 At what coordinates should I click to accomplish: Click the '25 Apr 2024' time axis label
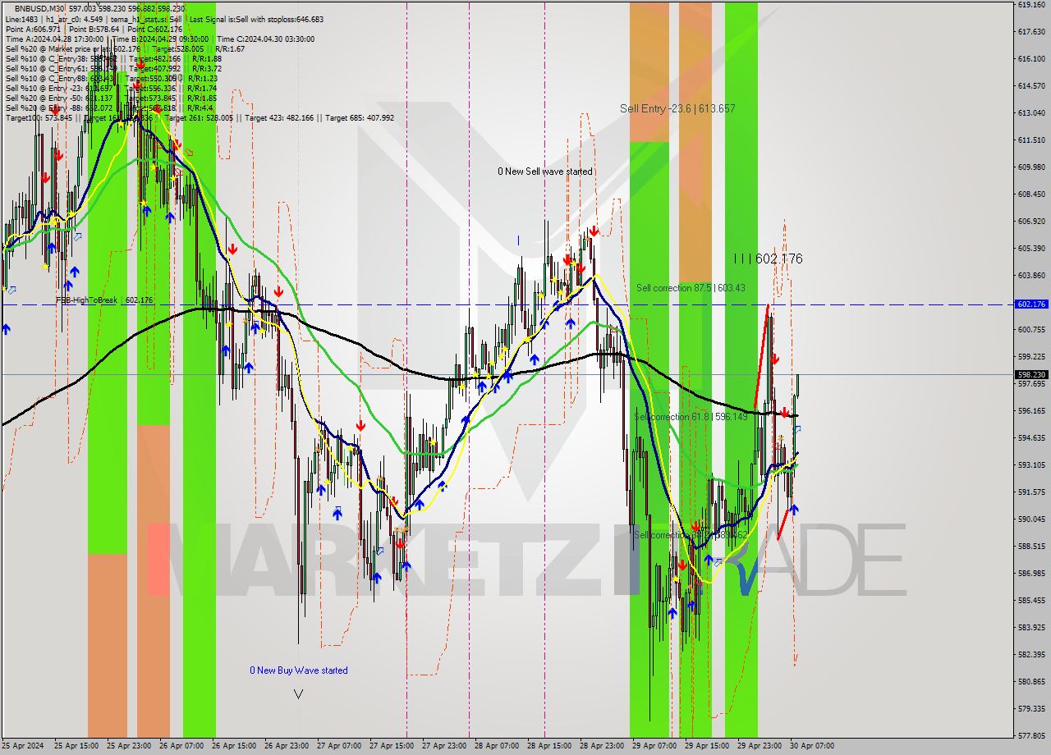[x=24, y=746]
